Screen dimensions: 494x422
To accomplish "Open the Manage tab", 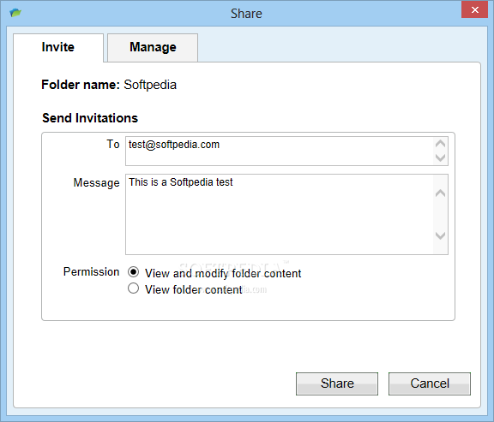I will pos(153,47).
